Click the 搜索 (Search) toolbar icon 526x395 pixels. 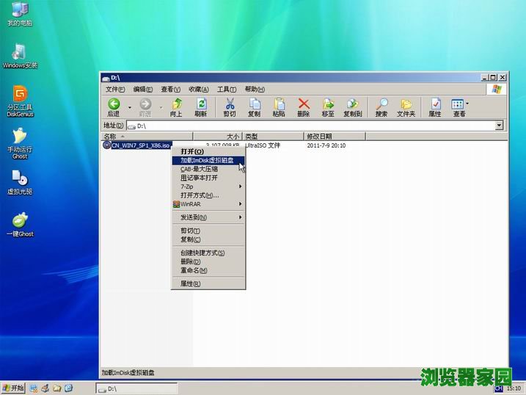381,107
